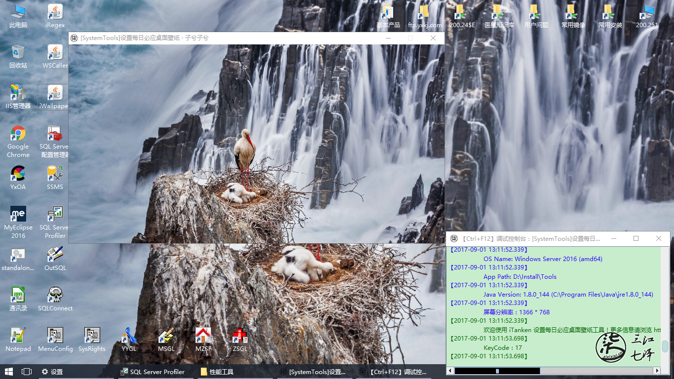Open the 基本产品 folder shortcut
The image size is (674, 379).
[388, 16]
